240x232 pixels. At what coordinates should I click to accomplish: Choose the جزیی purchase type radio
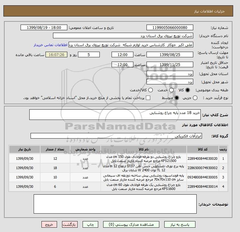tap(195, 98)
